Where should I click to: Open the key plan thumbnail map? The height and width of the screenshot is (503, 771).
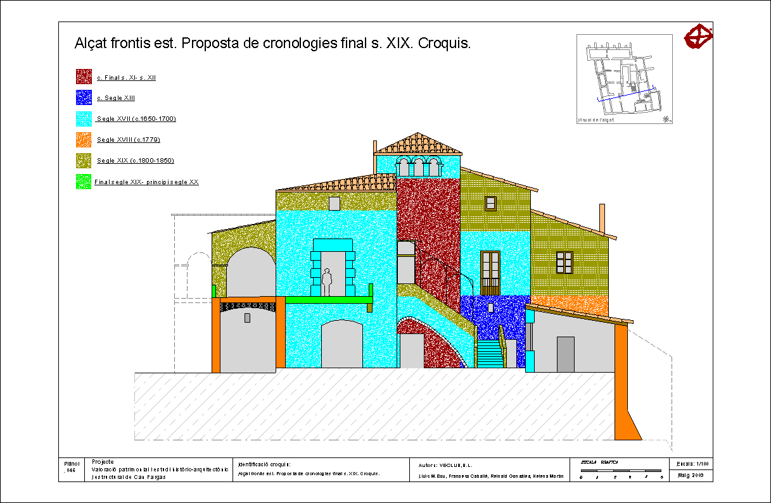coord(624,78)
